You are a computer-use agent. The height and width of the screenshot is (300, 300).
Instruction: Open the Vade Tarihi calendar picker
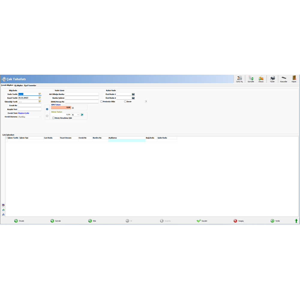click(x=39, y=93)
